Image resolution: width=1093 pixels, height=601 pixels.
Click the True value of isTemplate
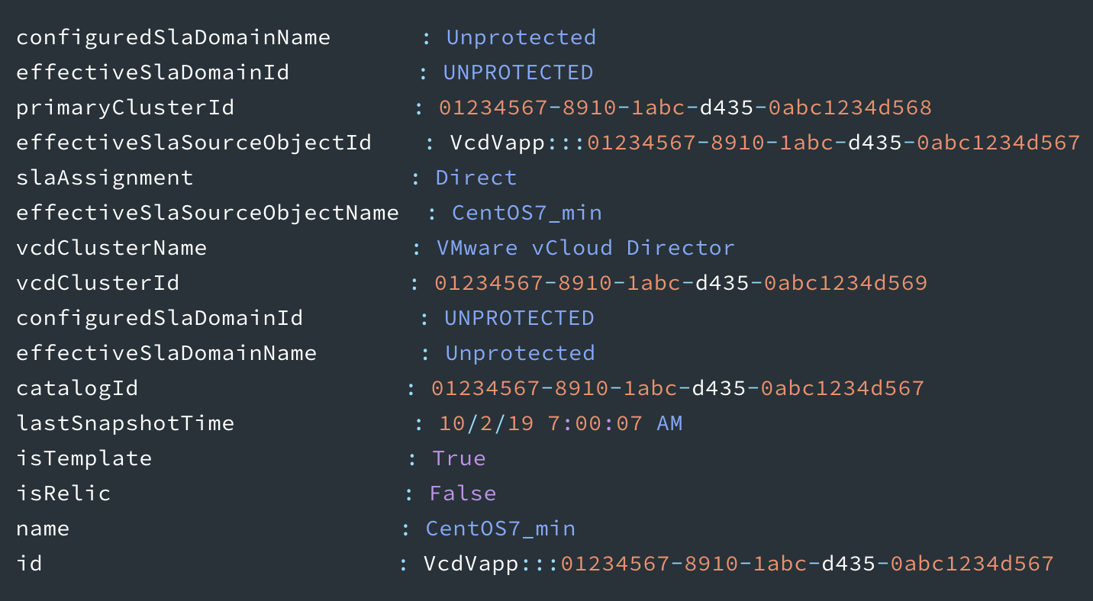(x=459, y=458)
